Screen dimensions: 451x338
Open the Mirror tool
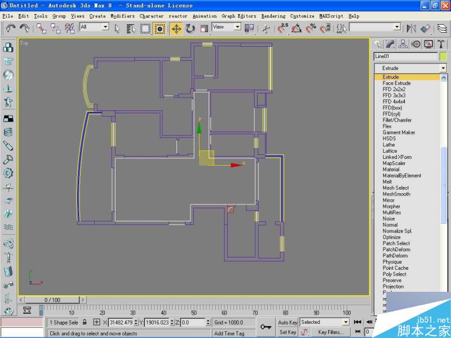(x=412, y=28)
